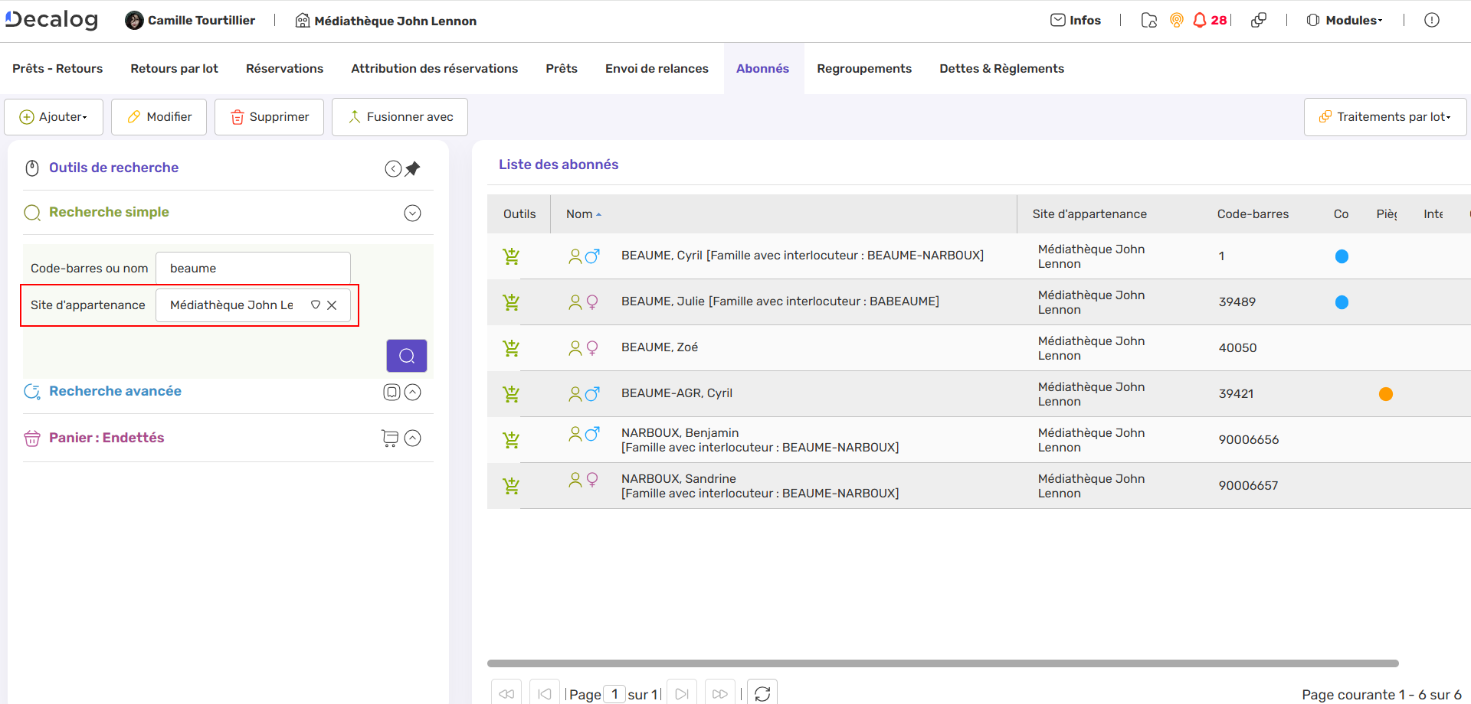The width and height of the screenshot is (1471, 704).
Task: Click the Code-barres ou nom input field
Action: pos(253,269)
